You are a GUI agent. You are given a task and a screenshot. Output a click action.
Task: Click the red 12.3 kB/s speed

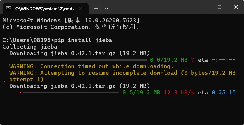point(179,93)
